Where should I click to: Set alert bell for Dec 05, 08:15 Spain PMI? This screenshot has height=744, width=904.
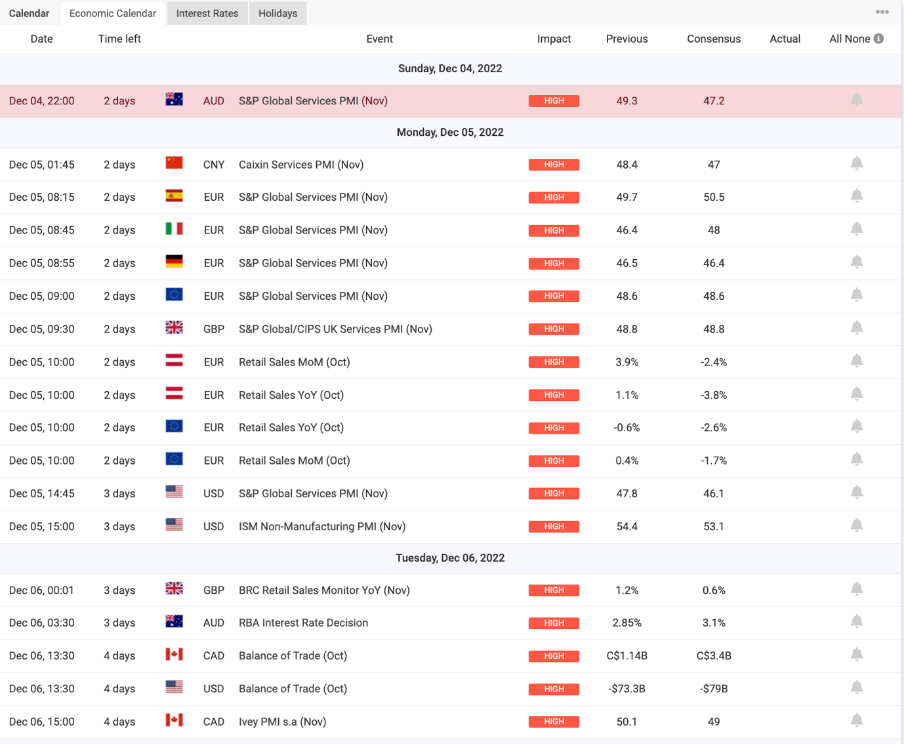857,197
